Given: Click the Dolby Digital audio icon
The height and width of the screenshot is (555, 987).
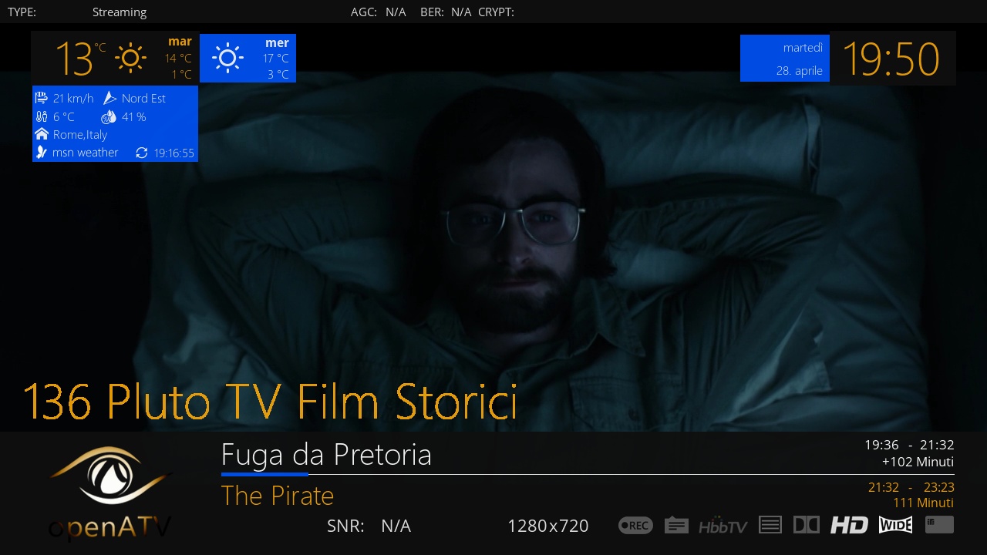Looking at the screenshot, I should (x=807, y=526).
